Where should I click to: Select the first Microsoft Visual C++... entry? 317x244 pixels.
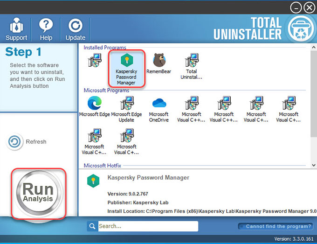click(192, 109)
